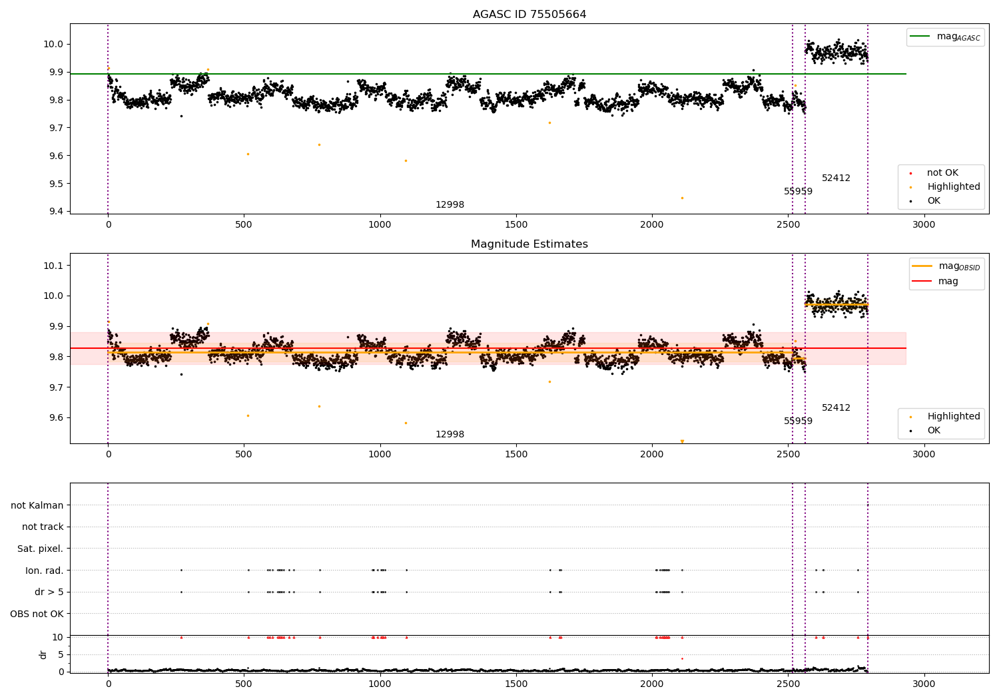Click the '55959' annotation in Magnitude Estimates plot
999x699 pixels.
click(x=798, y=421)
